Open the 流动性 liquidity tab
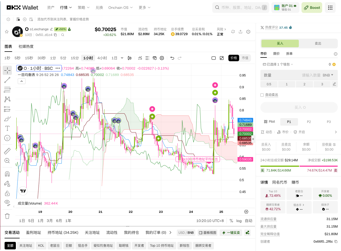The image size is (341, 251). (x=112, y=232)
